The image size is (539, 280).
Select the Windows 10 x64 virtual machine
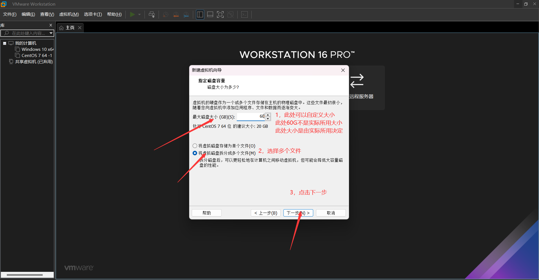point(37,49)
